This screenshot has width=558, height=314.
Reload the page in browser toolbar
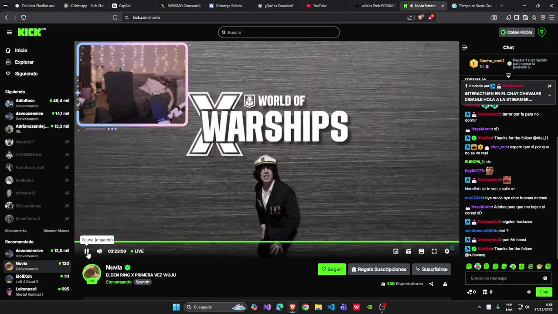24,17
